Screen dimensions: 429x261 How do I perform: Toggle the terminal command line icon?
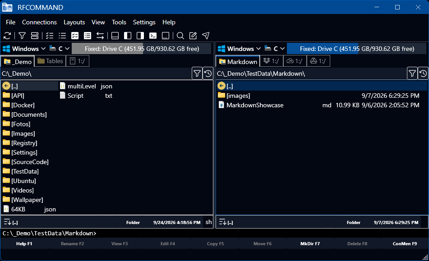153,36
